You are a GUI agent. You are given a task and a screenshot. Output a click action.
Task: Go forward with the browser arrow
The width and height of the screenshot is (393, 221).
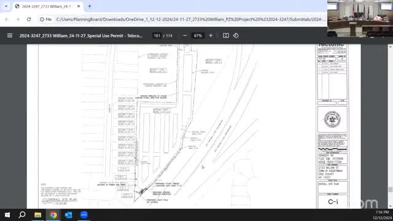(18, 19)
